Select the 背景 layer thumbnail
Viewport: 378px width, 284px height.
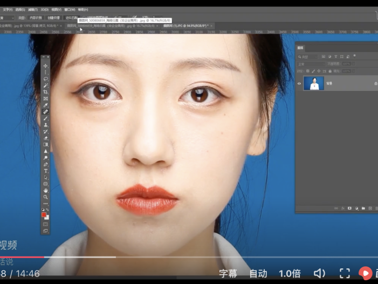(x=314, y=83)
